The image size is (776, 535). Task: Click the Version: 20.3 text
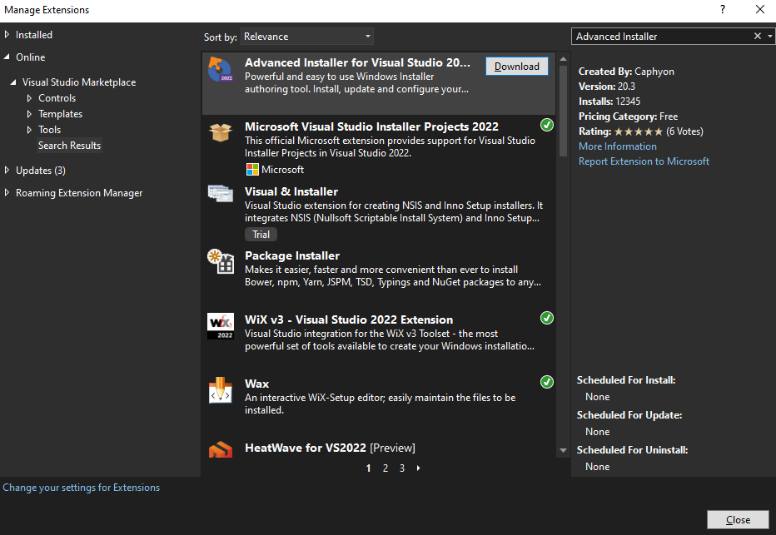click(x=607, y=86)
